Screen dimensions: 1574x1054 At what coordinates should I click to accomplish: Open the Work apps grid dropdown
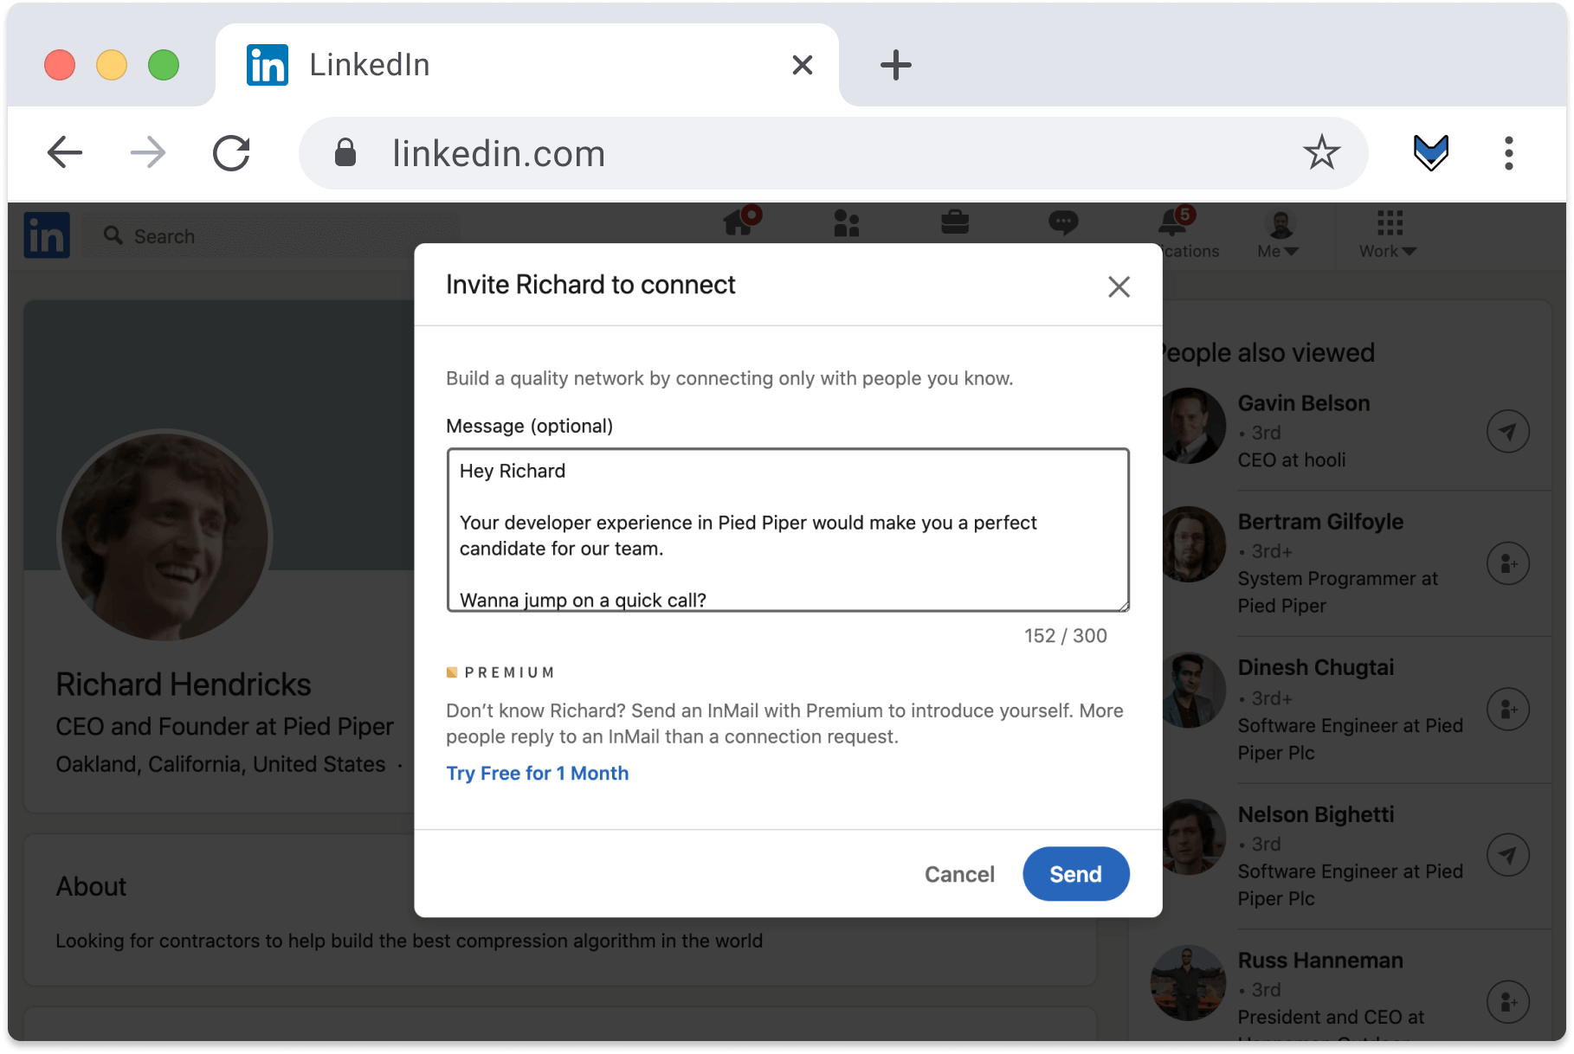(x=1388, y=235)
